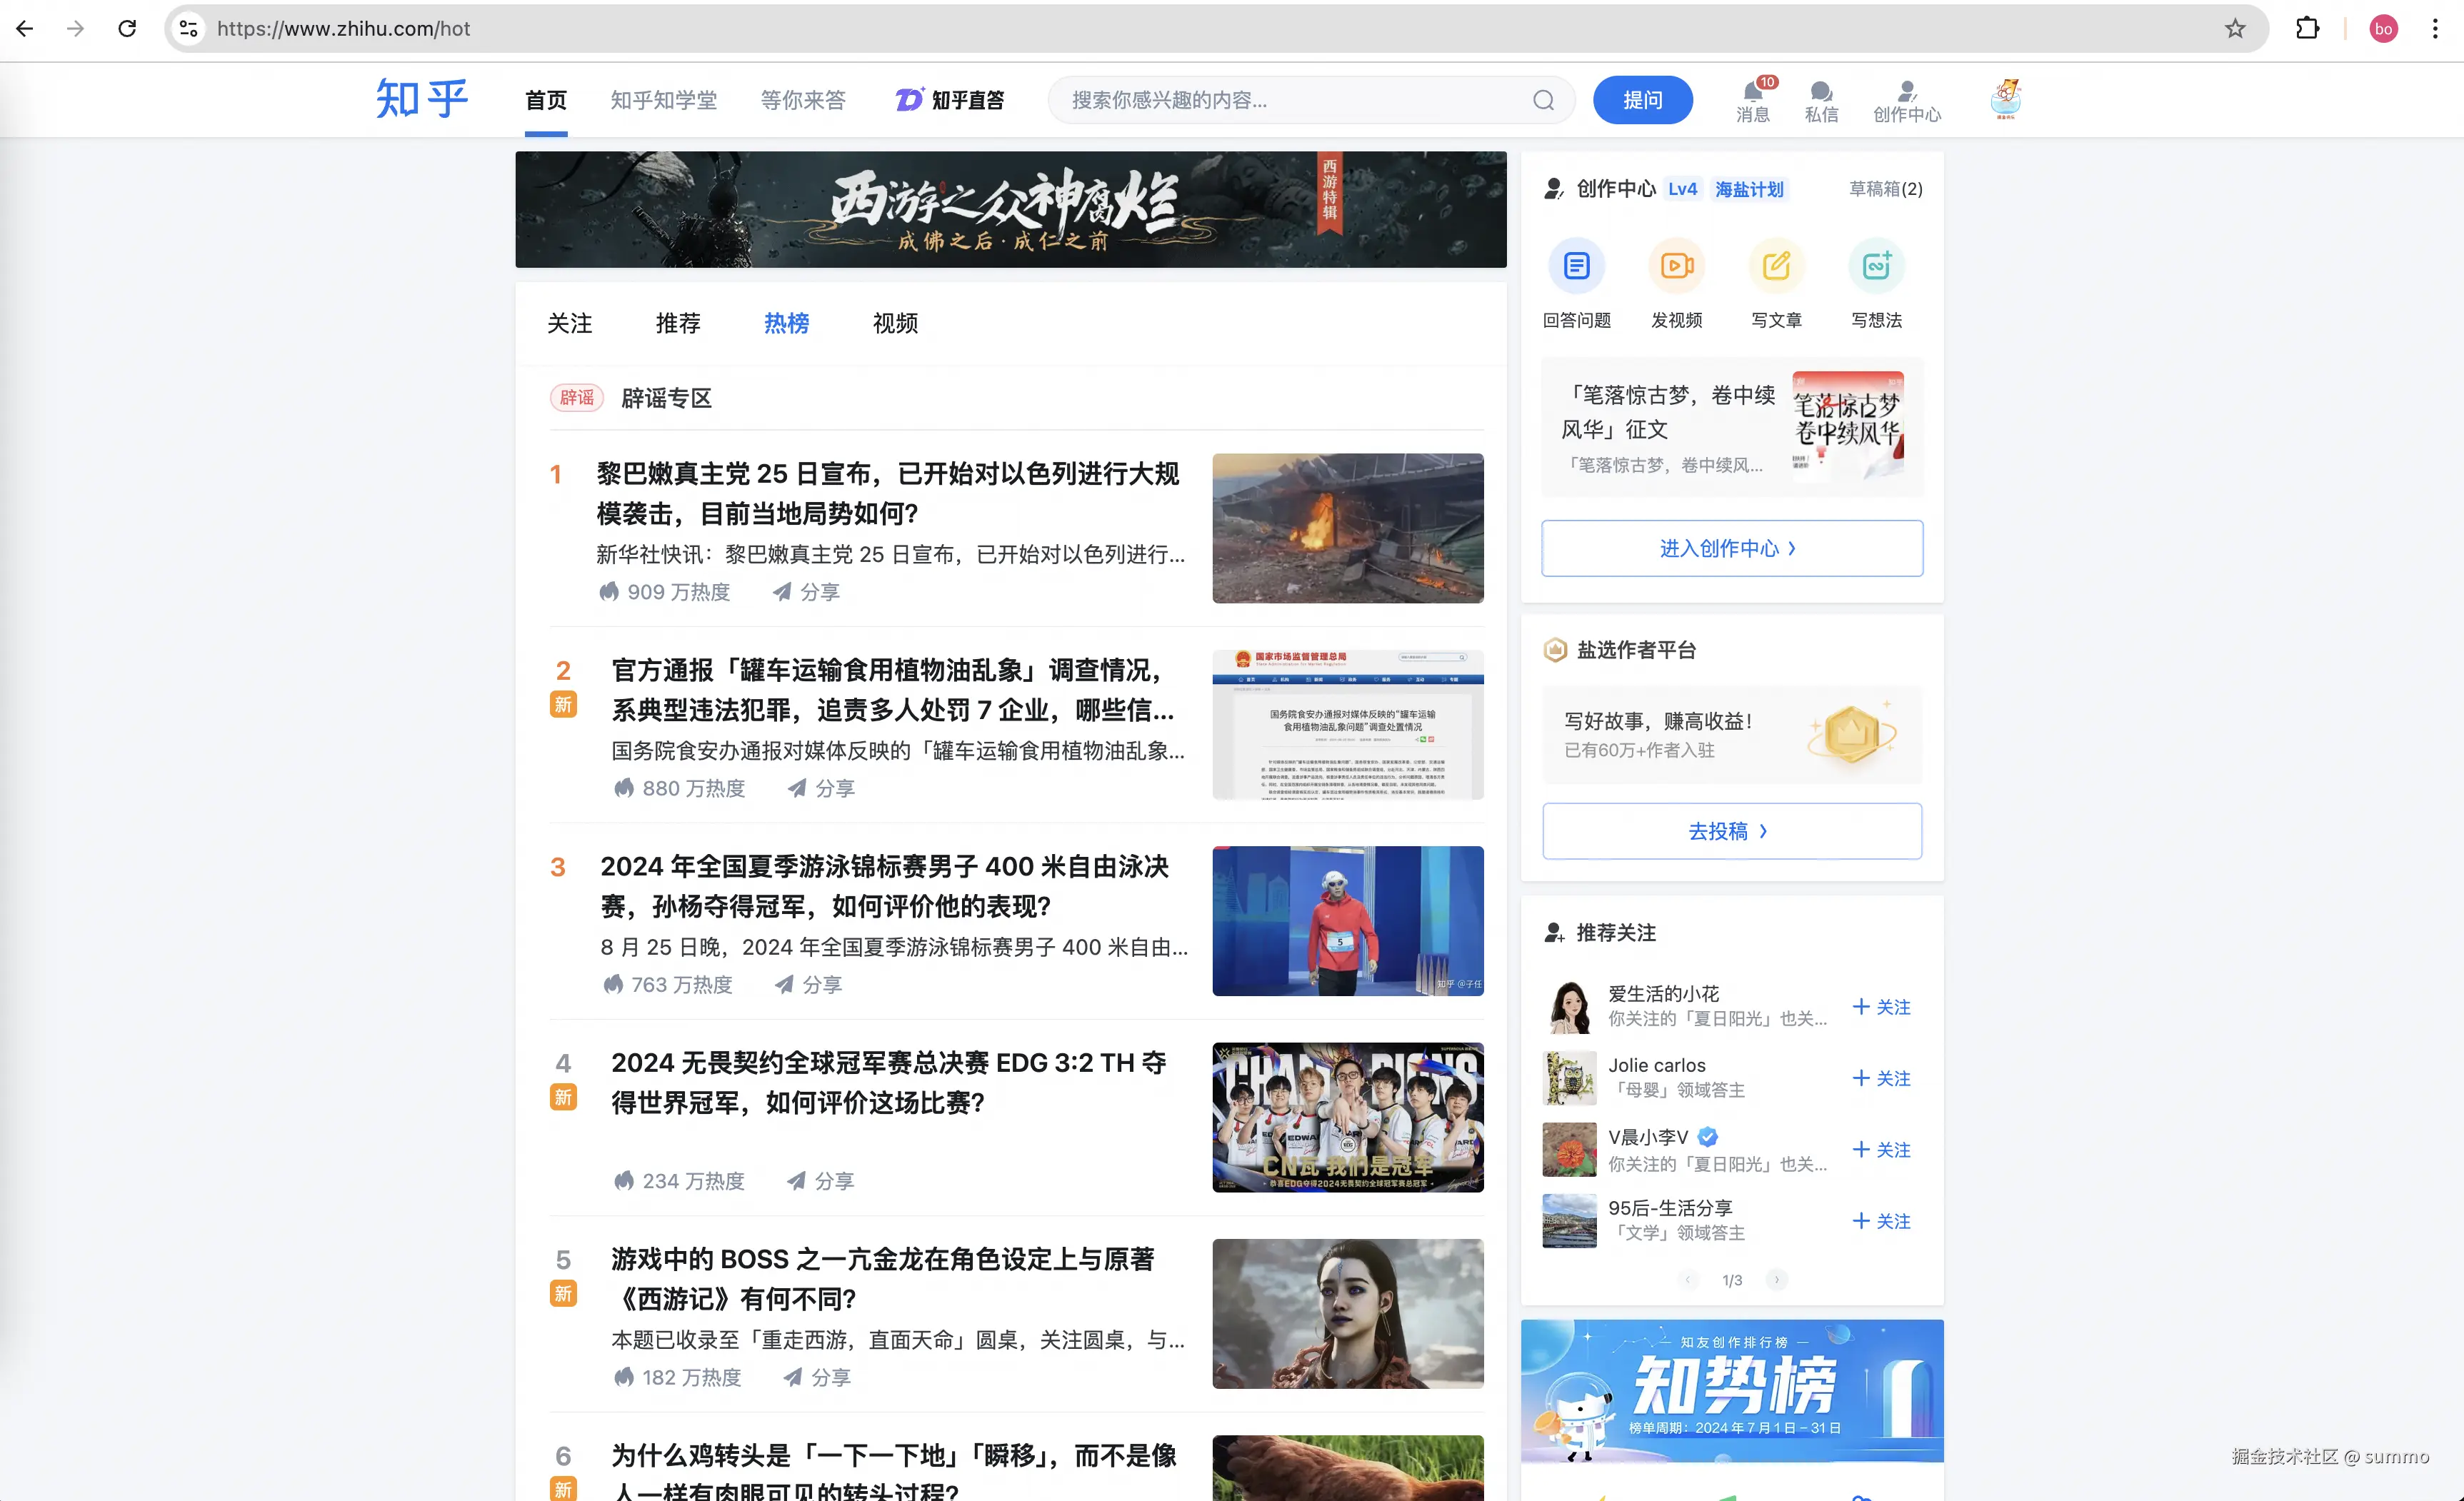The width and height of the screenshot is (2464, 1501).
Task: Switch to the 推荐 tab
Action: pos(677,323)
